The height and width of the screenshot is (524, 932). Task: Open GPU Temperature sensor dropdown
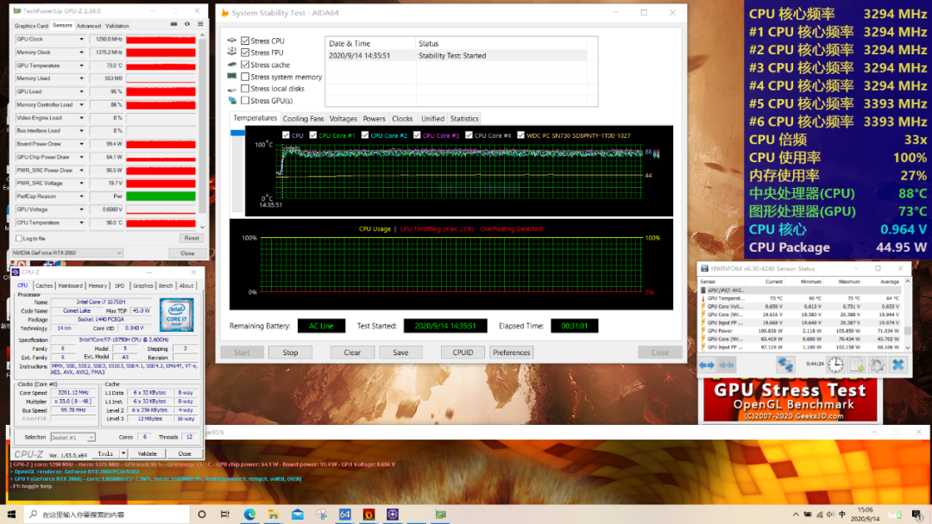(81, 65)
